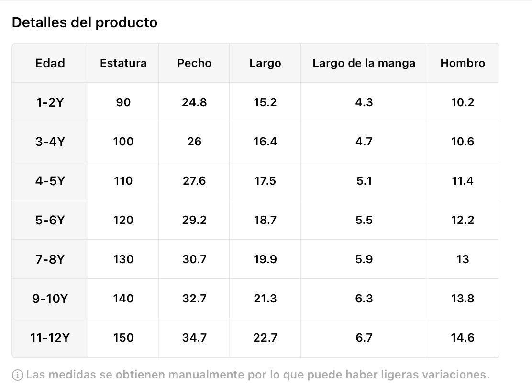Click the info icon beside the measurements note

click(x=18, y=375)
